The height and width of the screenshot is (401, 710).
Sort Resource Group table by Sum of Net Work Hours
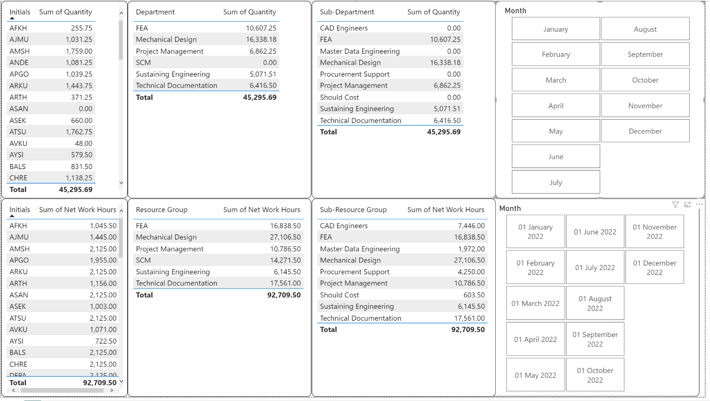[x=262, y=210]
